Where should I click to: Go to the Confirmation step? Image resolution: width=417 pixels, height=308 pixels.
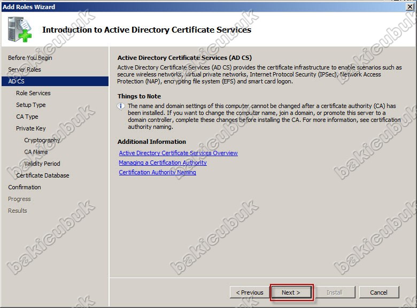tap(25, 187)
